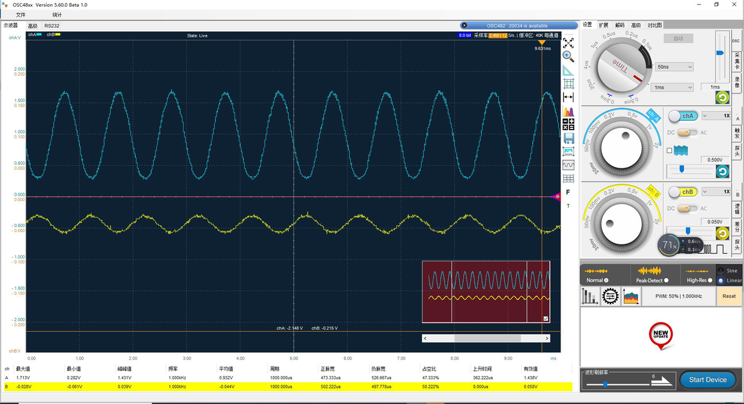Image resolution: width=744 pixels, height=404 pixels.
Task: Open the spectrum histogram icon
Action: (x=568, y=112)
